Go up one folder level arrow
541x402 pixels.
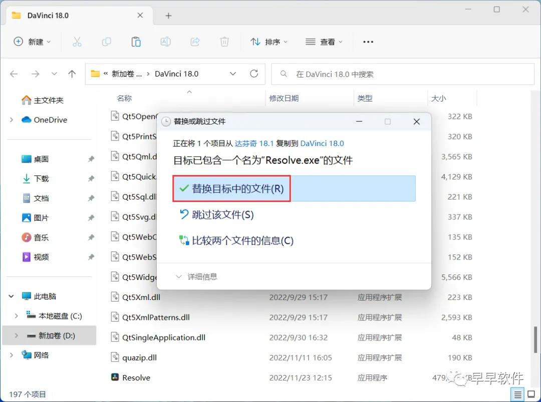(72, 73)
